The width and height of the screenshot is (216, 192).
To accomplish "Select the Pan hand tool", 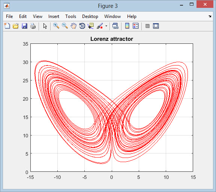I will (x=73, y=26).
